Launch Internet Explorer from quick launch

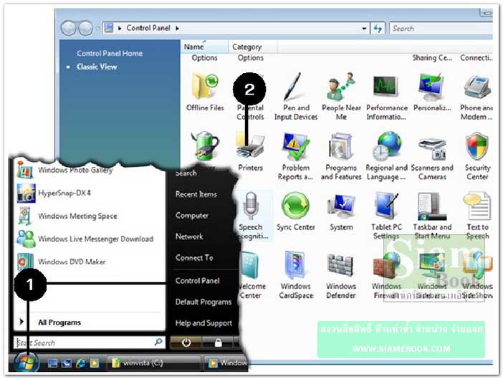(80, 363)
